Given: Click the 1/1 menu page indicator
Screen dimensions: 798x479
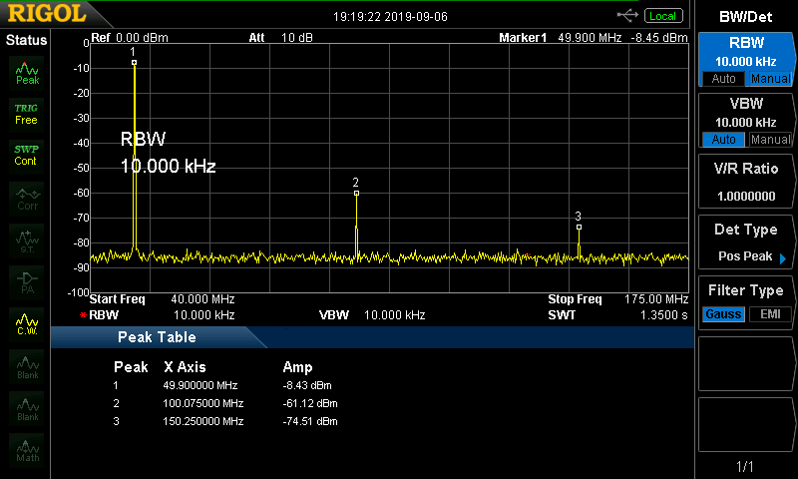Looking at the screenshot, I should tap(745, 466).
